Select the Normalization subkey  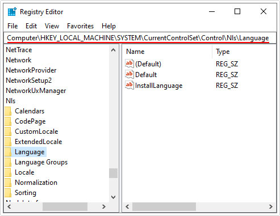point(36,183)
